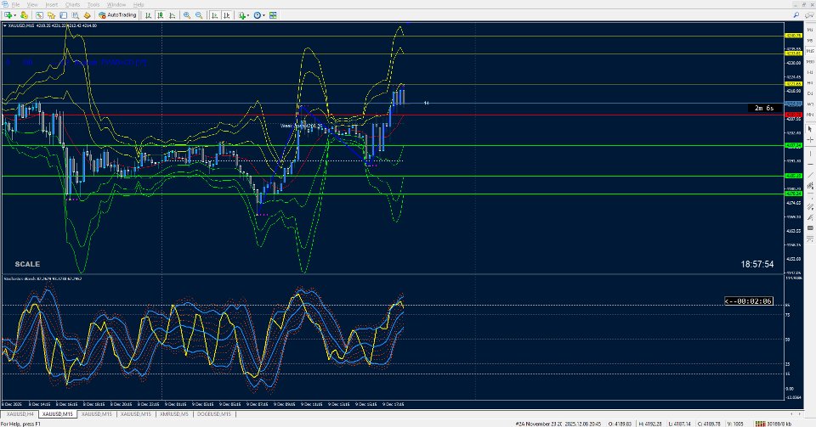Toggle chart Auto Scroll

click(214, 15)
